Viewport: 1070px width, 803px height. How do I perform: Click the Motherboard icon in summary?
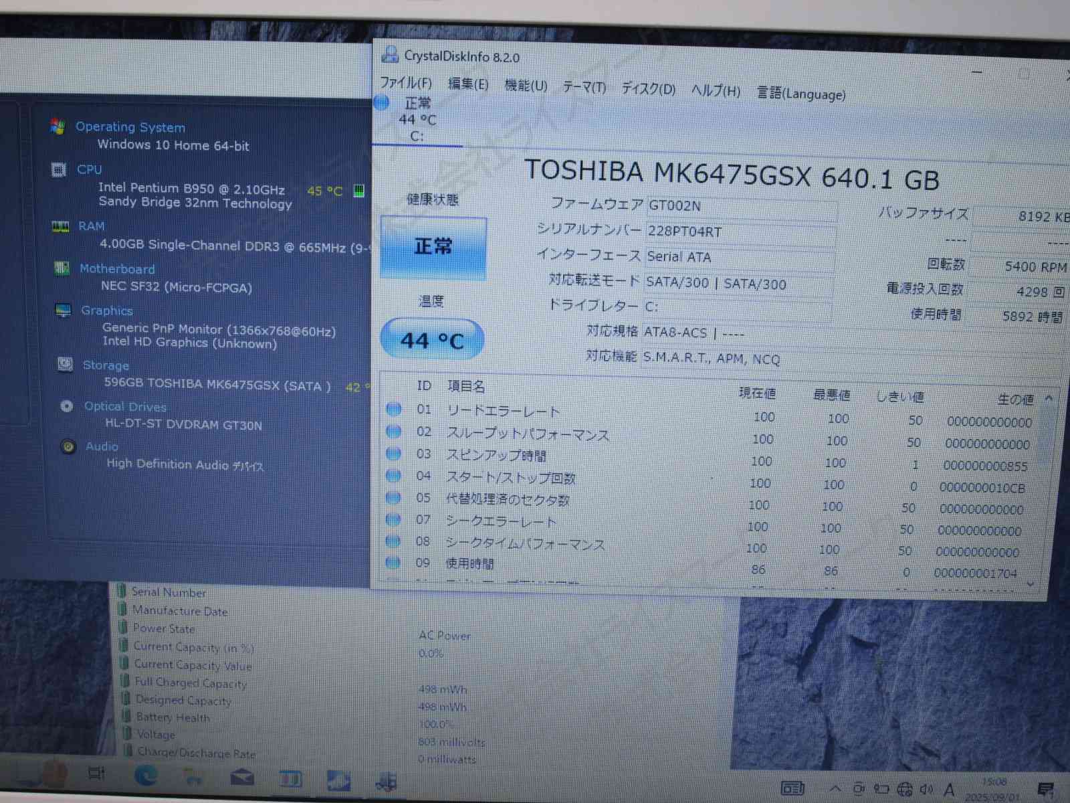(62, 268)
